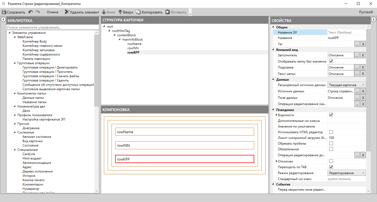This screenshot has height=202, width=377.
Task: Click in the library search field
Action: pyautogui.click(x=53, y=27)
